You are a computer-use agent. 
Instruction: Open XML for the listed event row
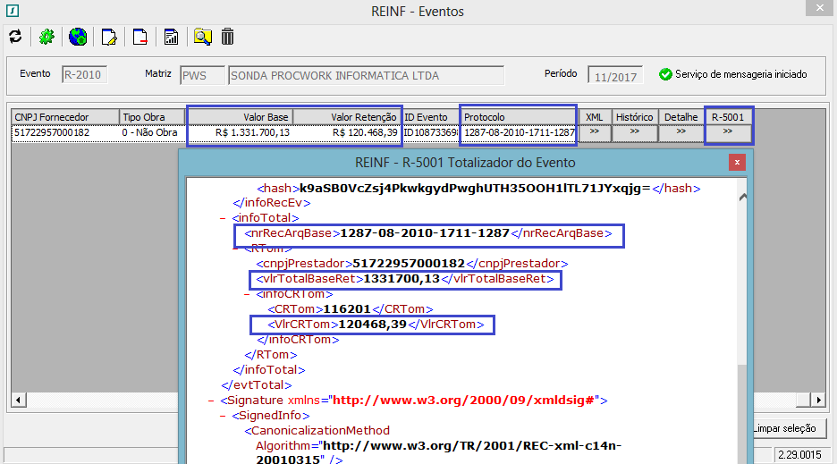[594, 132]
